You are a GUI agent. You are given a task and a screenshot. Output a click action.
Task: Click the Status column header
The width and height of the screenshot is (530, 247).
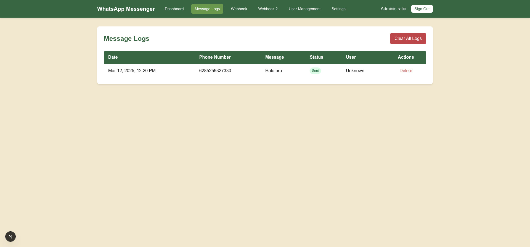(316, 57)
